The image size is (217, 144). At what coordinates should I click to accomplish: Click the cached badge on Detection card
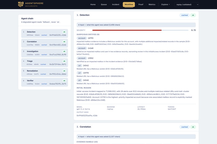184,15
